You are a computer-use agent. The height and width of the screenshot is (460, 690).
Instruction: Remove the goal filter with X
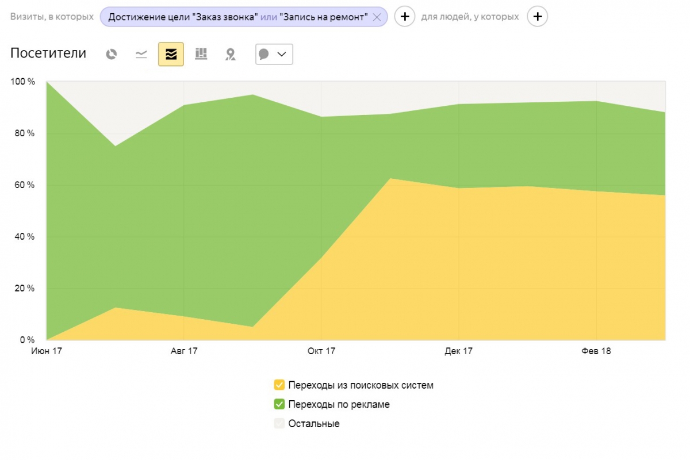click(377, 17)
